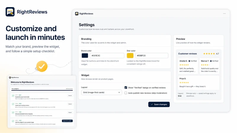Click the "4 / 4 complete" progress text
This screenshot has height=133, width=237.
tap(69, 89)
